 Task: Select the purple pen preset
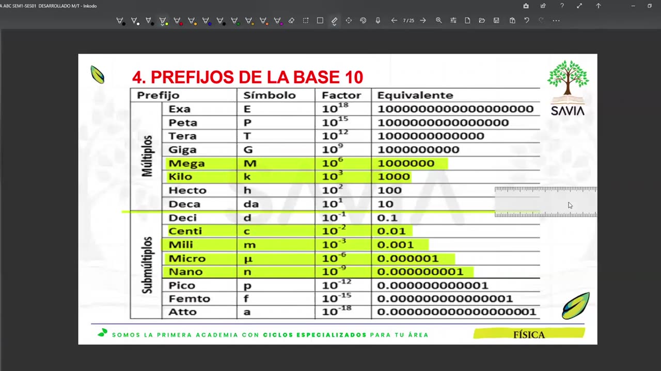click(x=277, y=21)
